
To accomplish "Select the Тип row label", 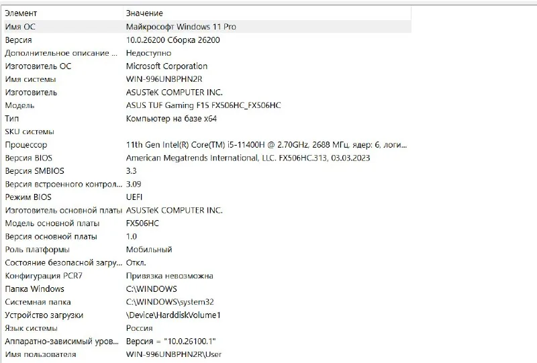I will point(11,119).
